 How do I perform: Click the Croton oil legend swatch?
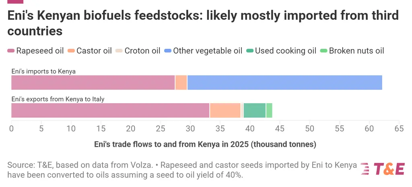(x=119, y=51)
